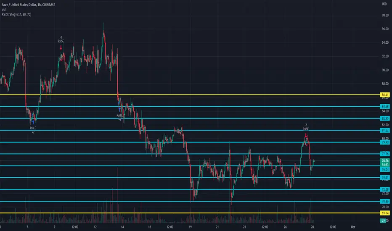Click the date 9 on the time axis

tap(54, 227)
